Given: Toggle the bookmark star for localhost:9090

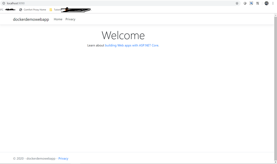Looking at the screenshot, I should click(237, 3).
